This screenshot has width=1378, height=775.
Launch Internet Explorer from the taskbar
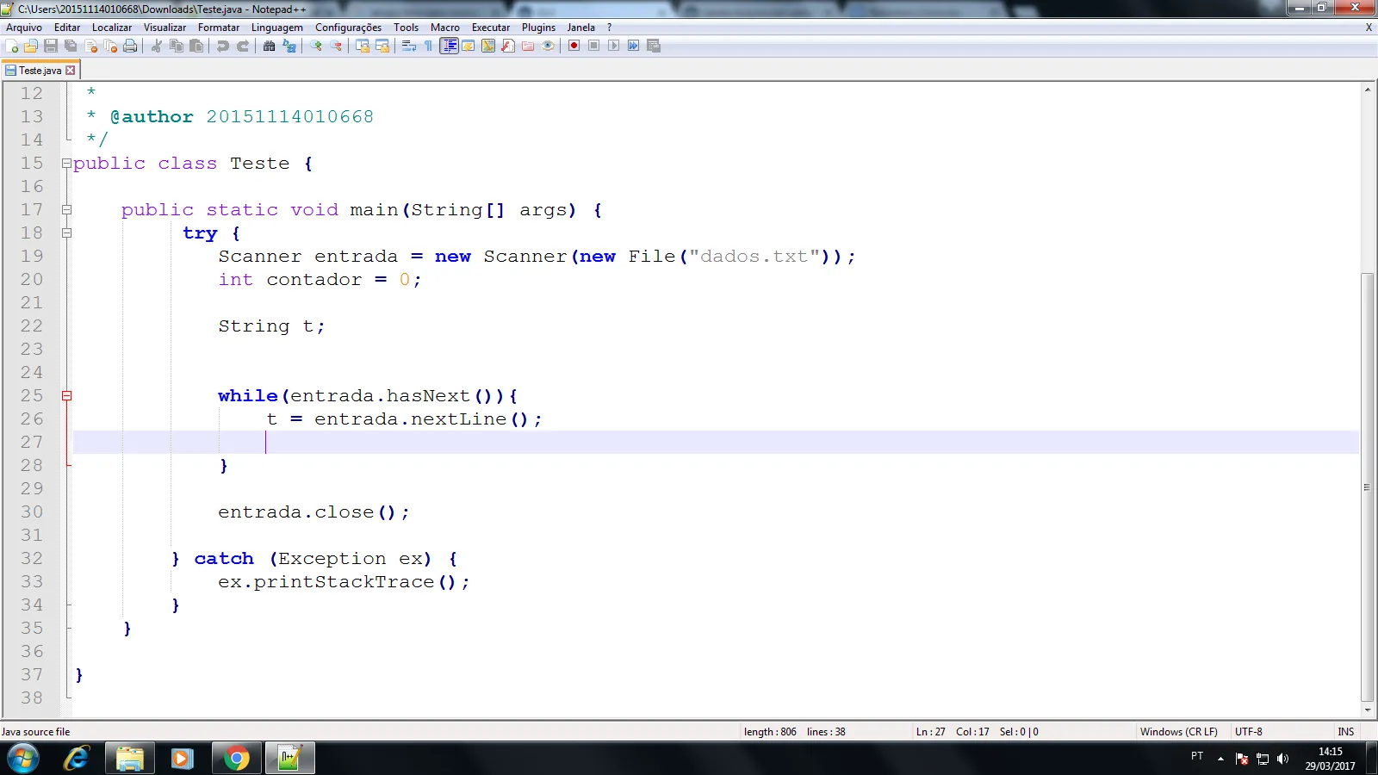[x=77, y=759]
